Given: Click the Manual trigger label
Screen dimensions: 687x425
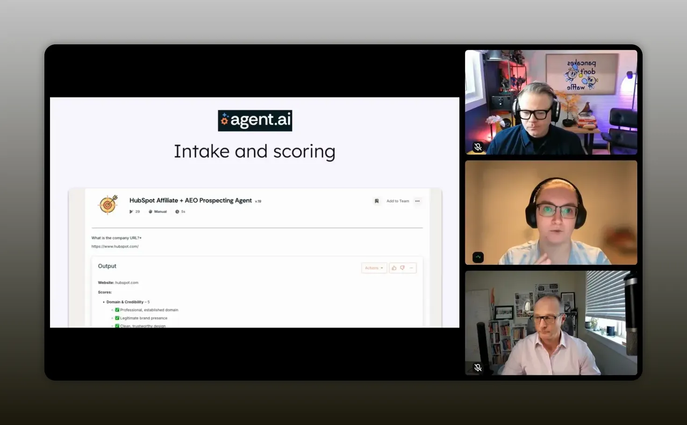Looking at the screenshot, I should coord(160,212).
